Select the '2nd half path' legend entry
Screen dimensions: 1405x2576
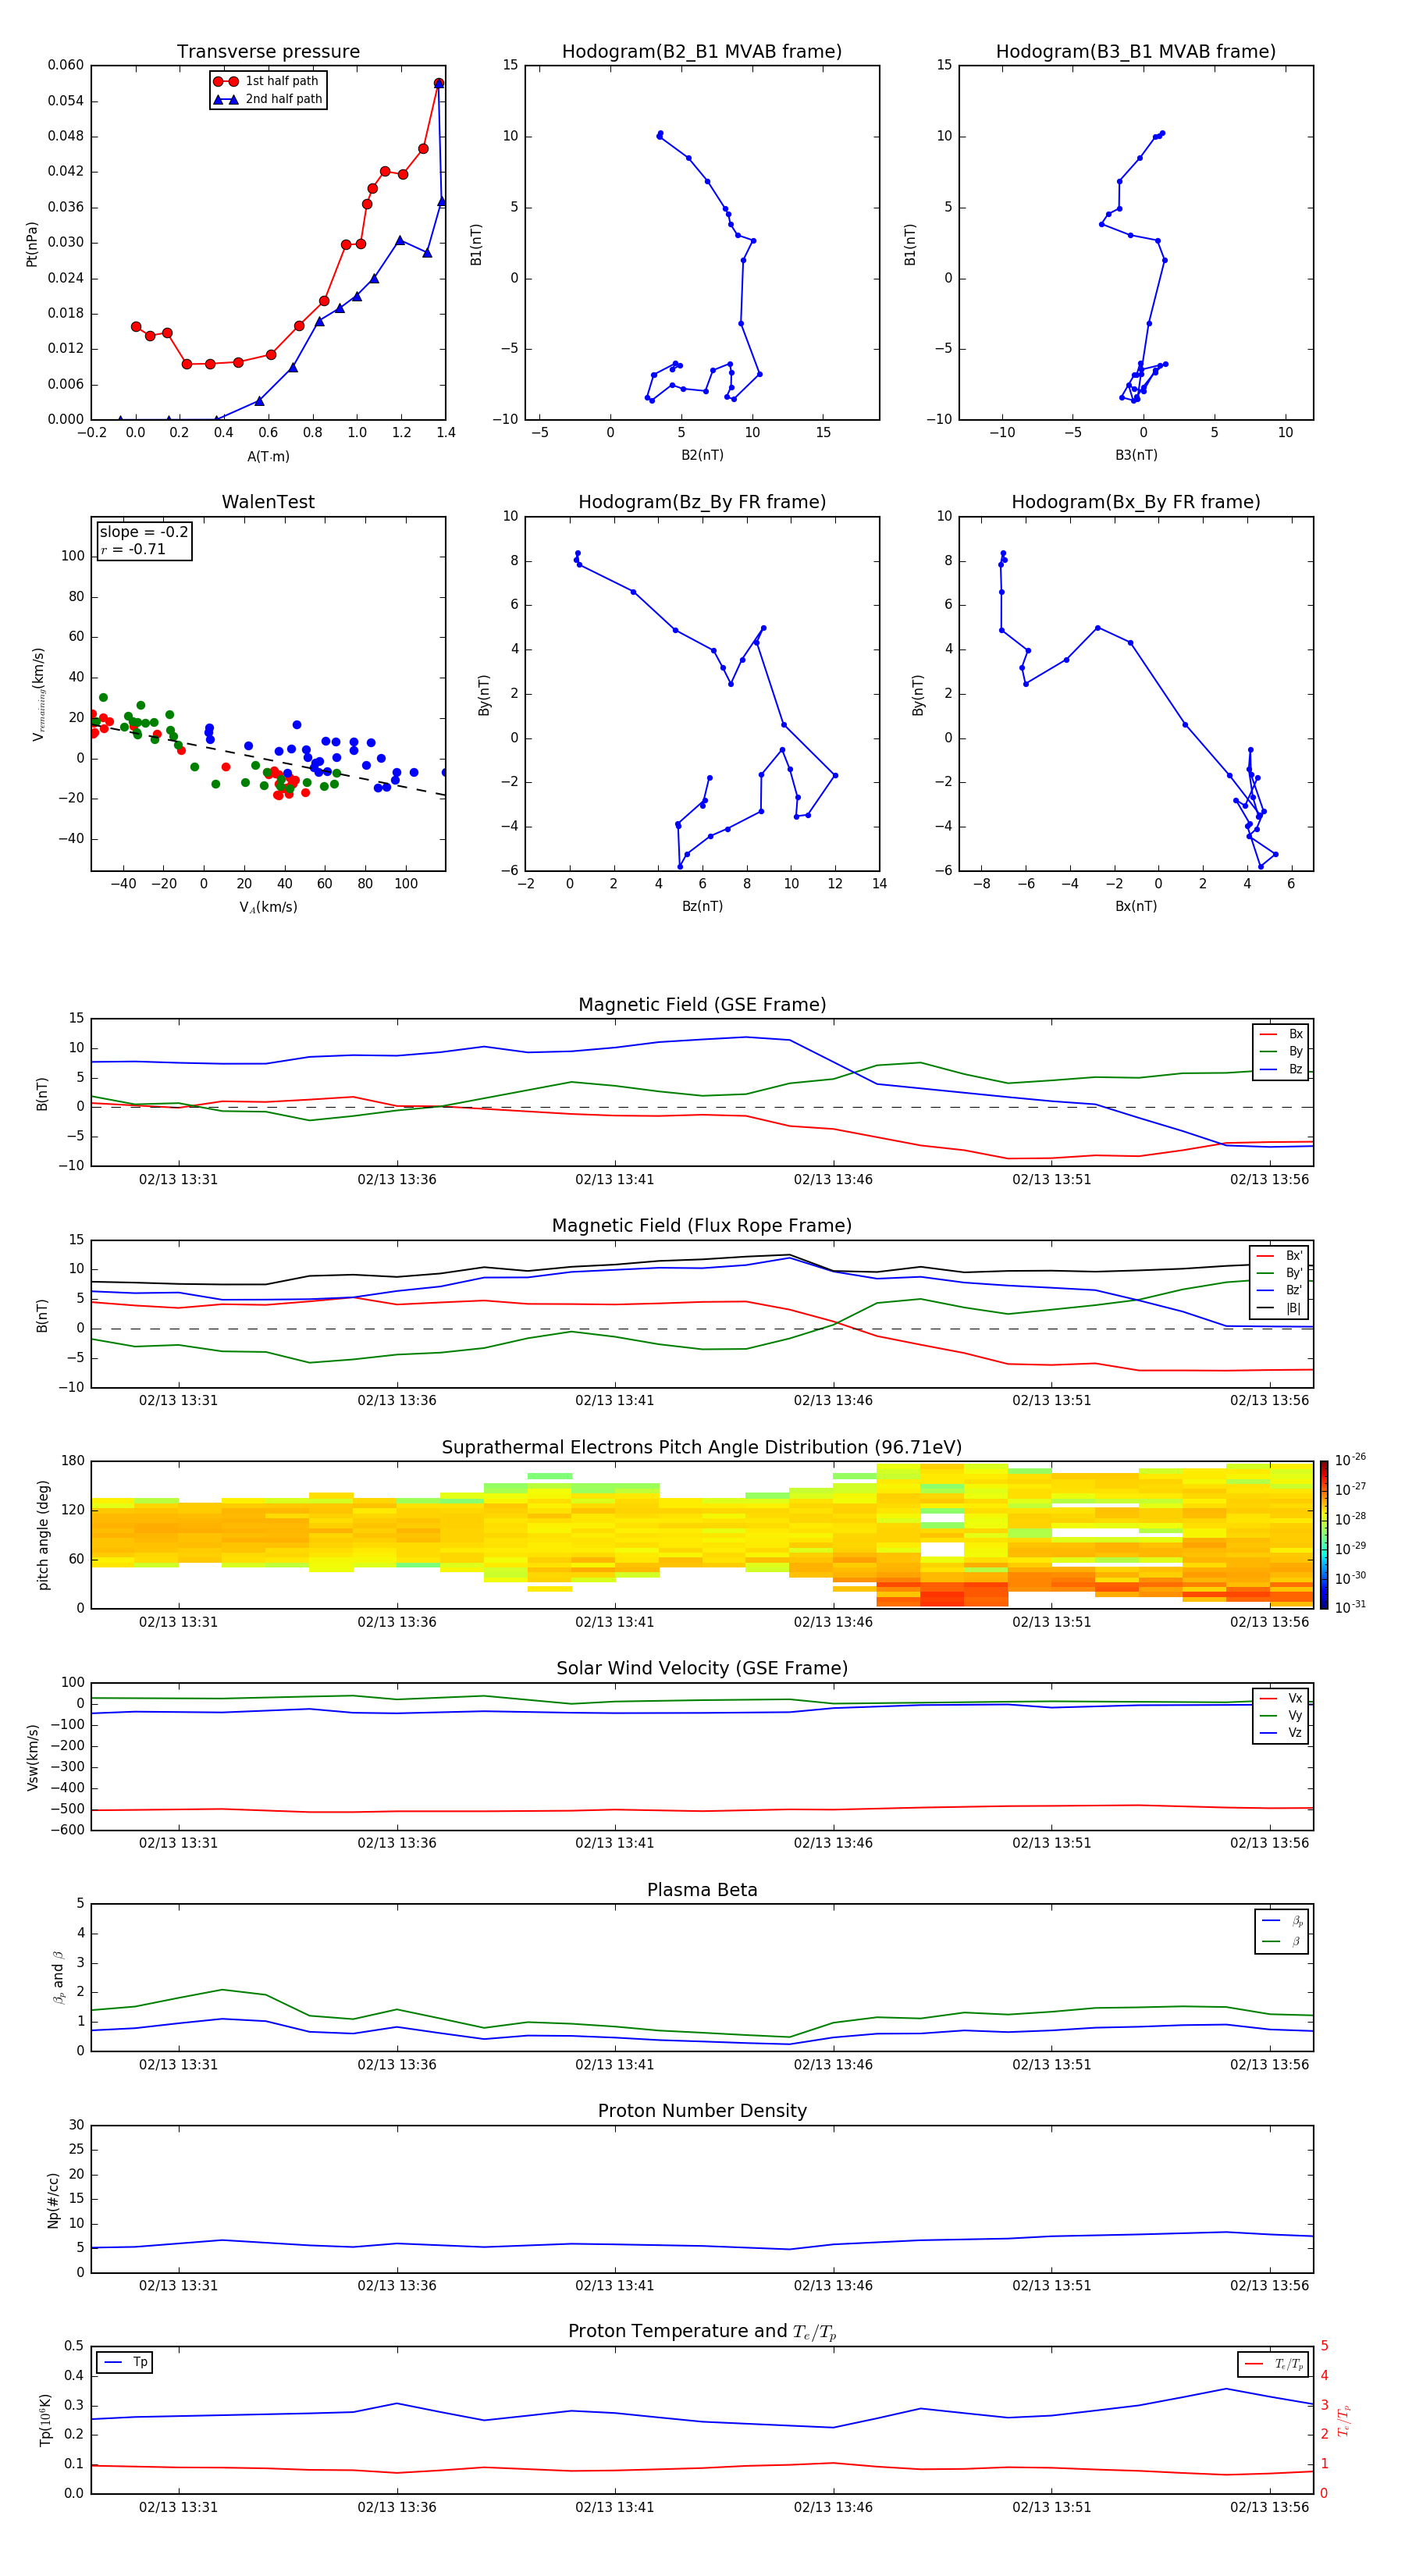tap(268, 99)
